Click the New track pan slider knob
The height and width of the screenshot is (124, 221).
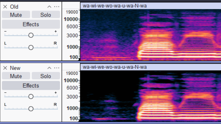click(x=31, y=108)
